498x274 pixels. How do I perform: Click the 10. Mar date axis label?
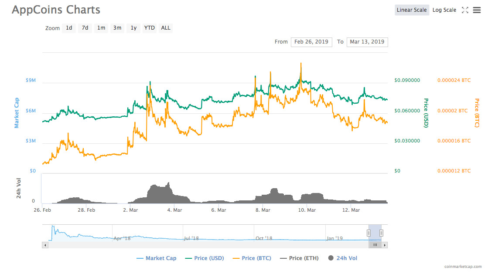coord(307,210)
